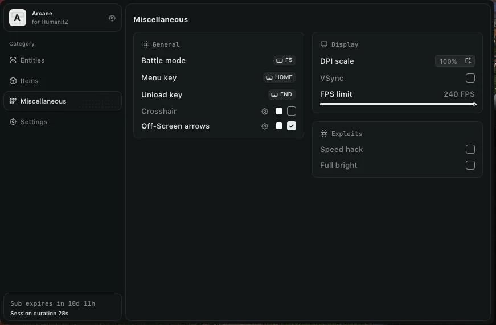Open Crosshair settings gear icon
Screen dimensions: 496x325
point(265,112)
